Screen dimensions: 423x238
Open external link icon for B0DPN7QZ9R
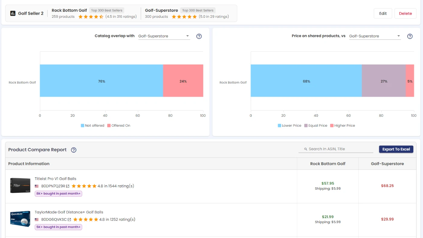(68, 186)
